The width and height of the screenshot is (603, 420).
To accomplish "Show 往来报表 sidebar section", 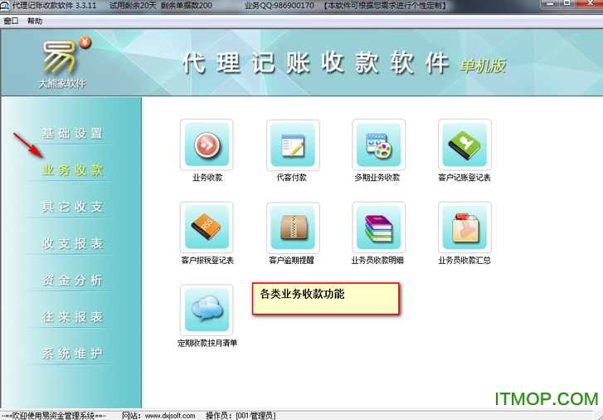I will pyautogui.click(x=73, y=317).
